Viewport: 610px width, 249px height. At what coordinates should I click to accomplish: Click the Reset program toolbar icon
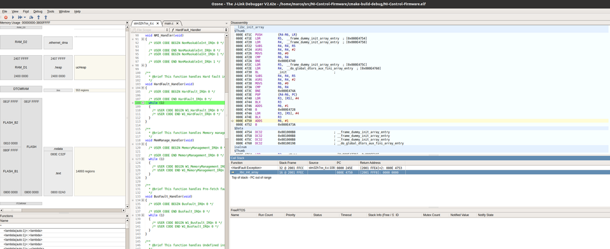click(x=20, y=17)
